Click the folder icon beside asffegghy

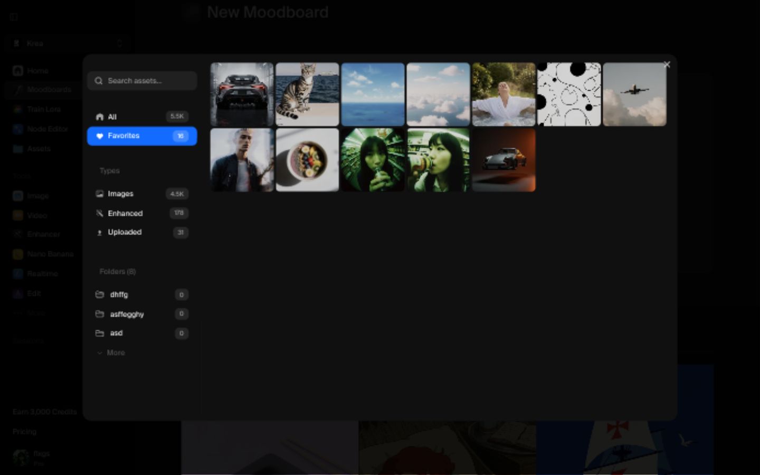coord(100,314)
